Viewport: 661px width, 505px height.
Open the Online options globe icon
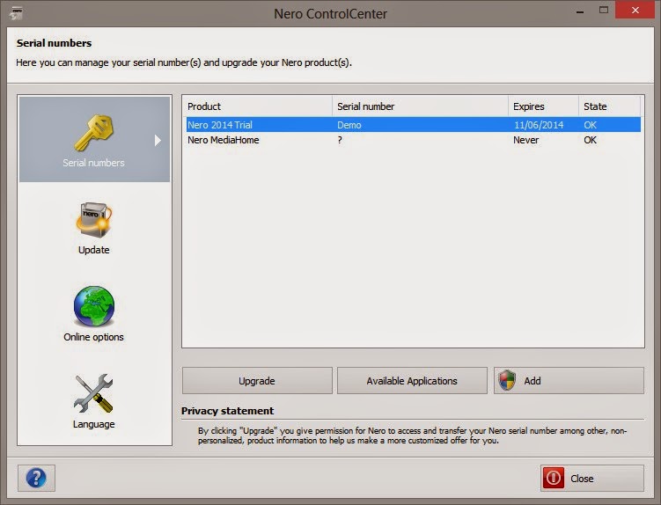click(x=94, y=306)
